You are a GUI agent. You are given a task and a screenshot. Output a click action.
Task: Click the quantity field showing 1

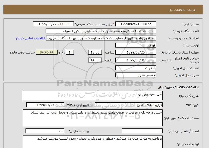pyautogui.click(x=142, y=131)
